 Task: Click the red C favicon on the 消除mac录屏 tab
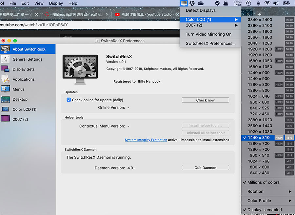pyautogui.click(x=47, y=14)
